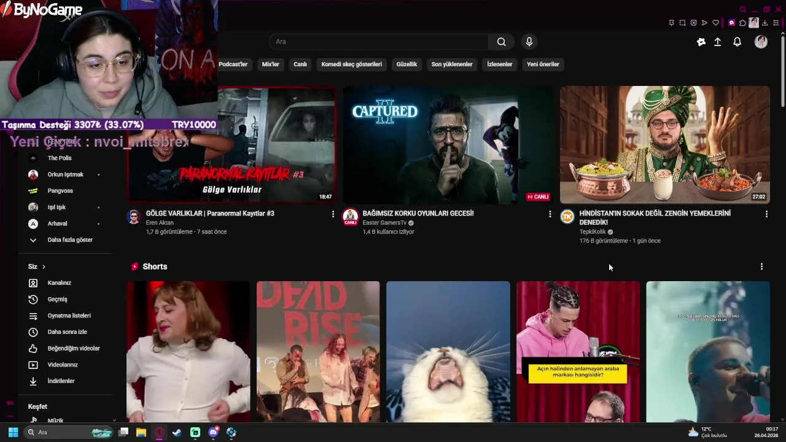The image size is (786, 442).
Task: Open the Windows Start button
Action: 13,432
